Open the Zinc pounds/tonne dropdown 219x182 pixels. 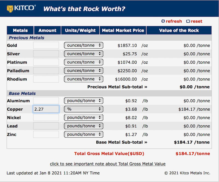click(x=83, y=135)
